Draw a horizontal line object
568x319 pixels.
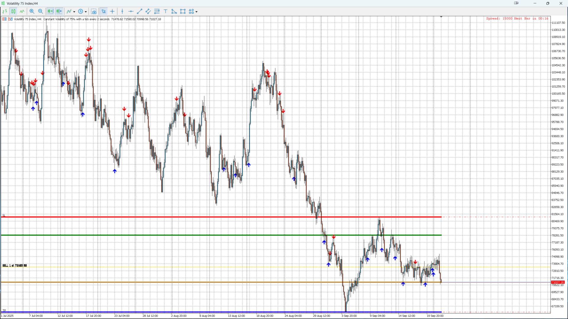coord(131,12)
